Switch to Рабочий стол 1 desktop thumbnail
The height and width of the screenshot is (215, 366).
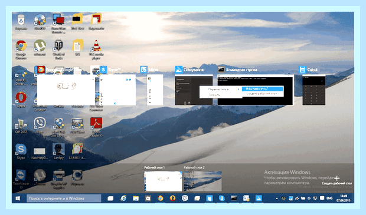coord(163,181)
